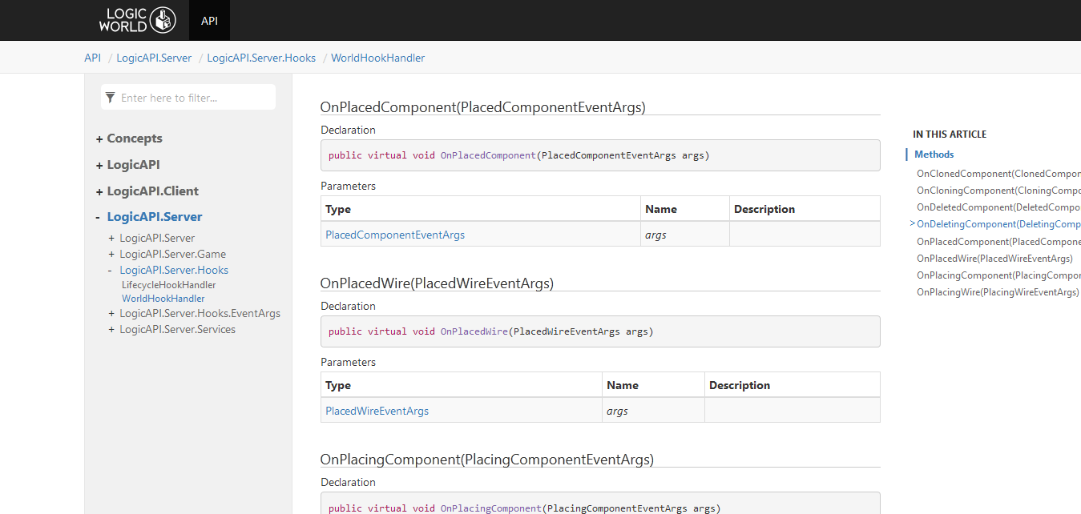This screenshot has height=514, width=1081.
Task: Go to API breadcrumb link
Action: pos(93,58)
